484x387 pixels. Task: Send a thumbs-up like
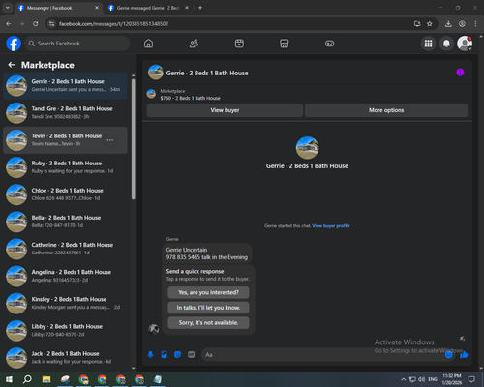464,354
